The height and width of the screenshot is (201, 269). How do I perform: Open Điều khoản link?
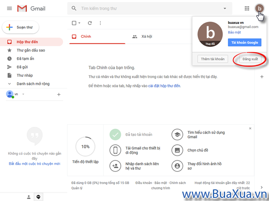(x=143, y=183)
